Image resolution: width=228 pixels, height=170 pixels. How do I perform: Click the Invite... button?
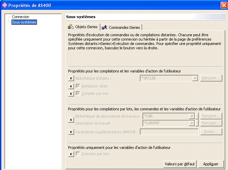click(x=211, y=132)
